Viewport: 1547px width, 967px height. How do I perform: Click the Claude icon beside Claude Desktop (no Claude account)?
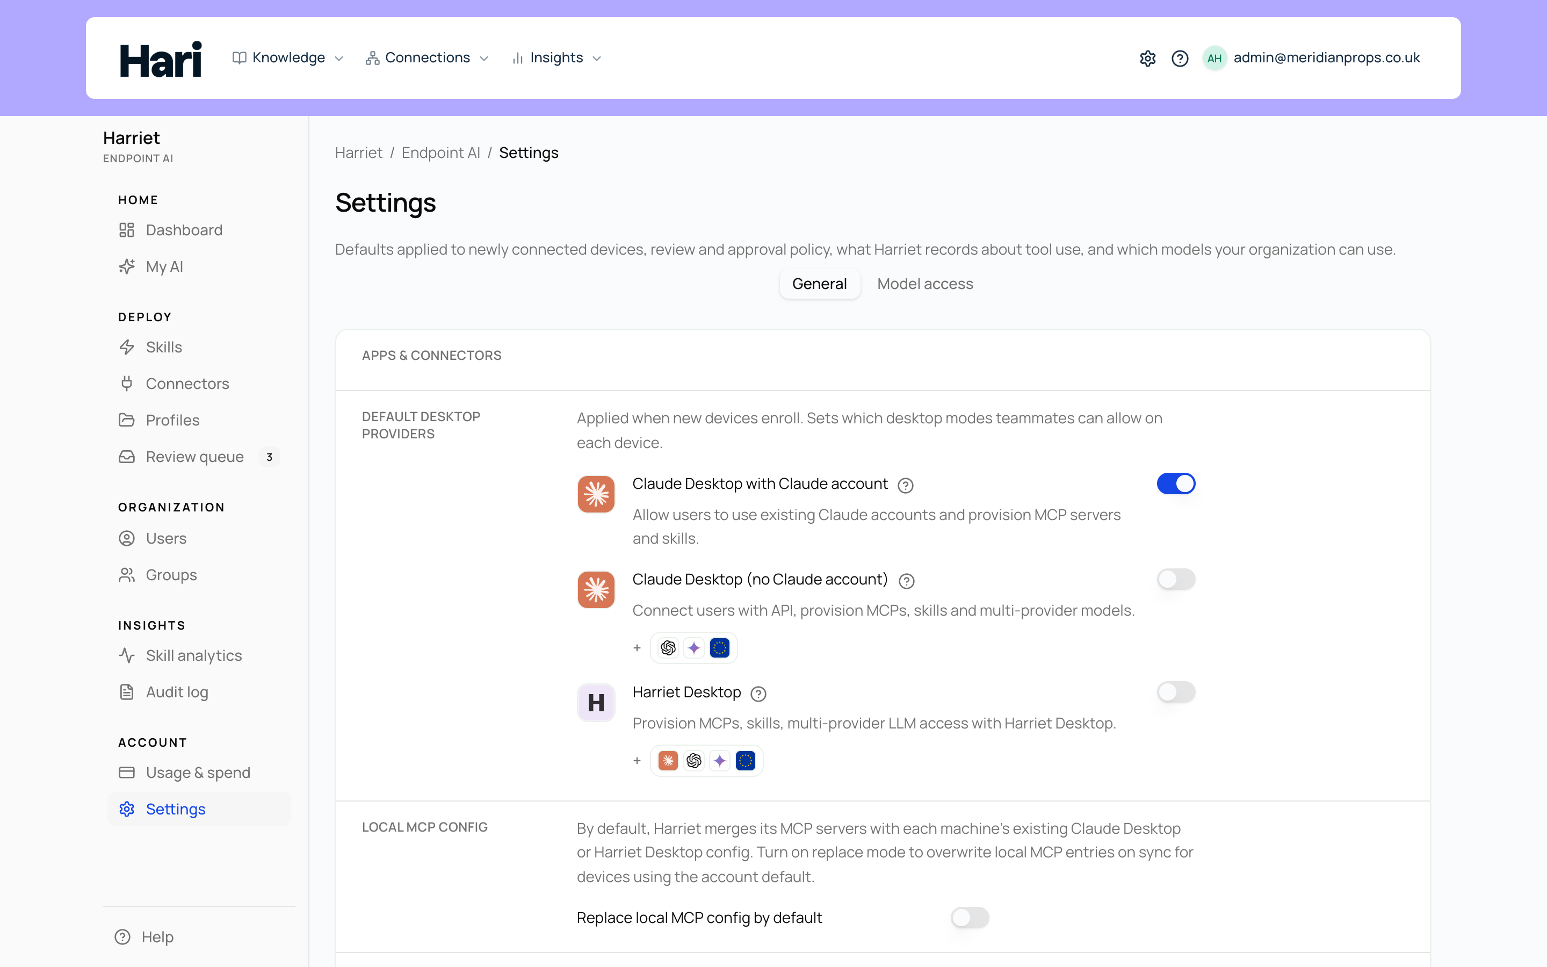(596, 589)
